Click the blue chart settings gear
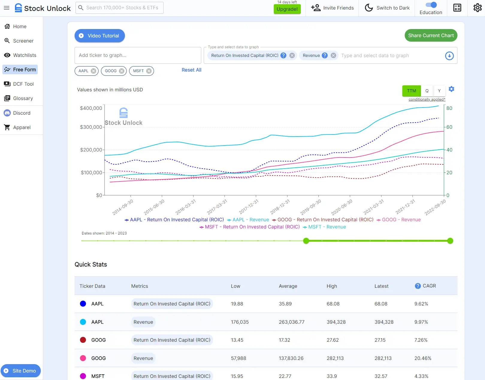This screenshot has height=380, width=485. pos(451,89)
